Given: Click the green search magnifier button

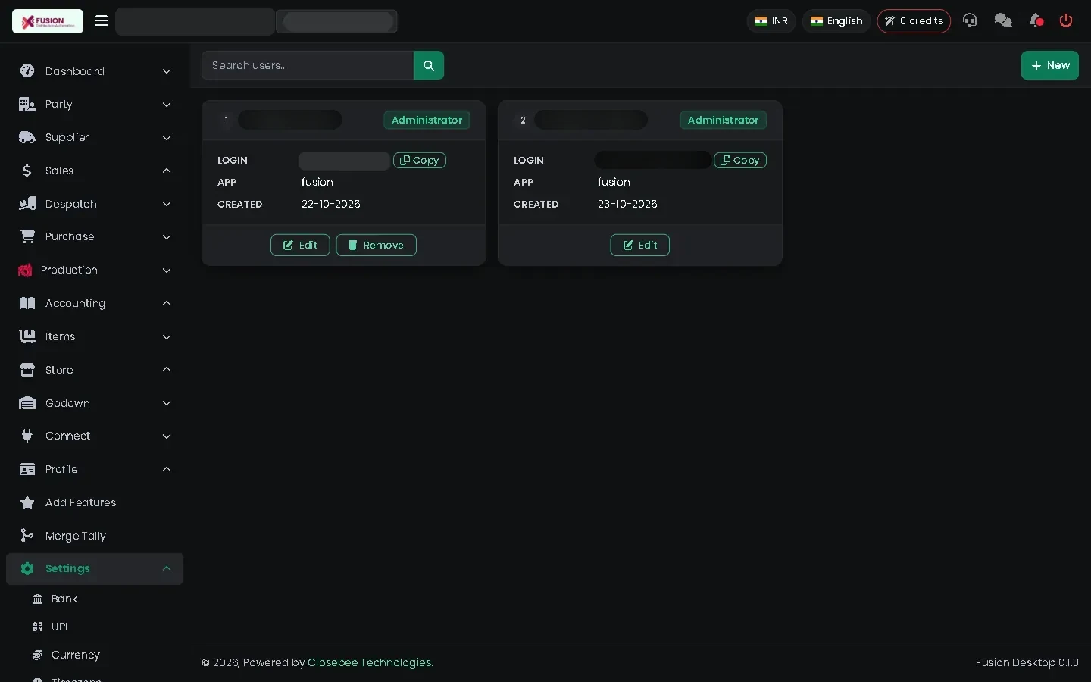Looking at the screenshot, I should click(429, 65).
